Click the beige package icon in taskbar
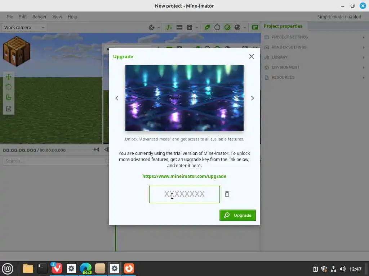Screen dimensions: 369x276 coord(100,268)
